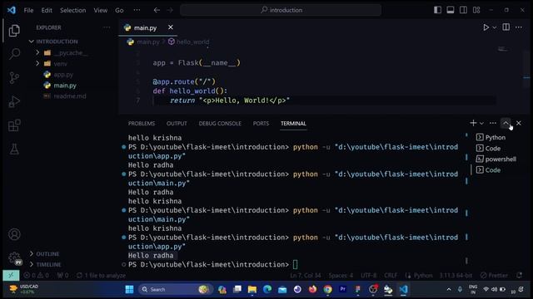Select the TERMINAL panel tab

(x=293, y=124)
